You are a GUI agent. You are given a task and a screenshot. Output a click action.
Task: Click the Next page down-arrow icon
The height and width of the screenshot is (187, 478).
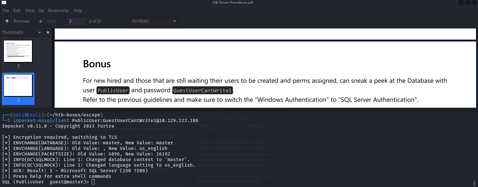[41, 21]
